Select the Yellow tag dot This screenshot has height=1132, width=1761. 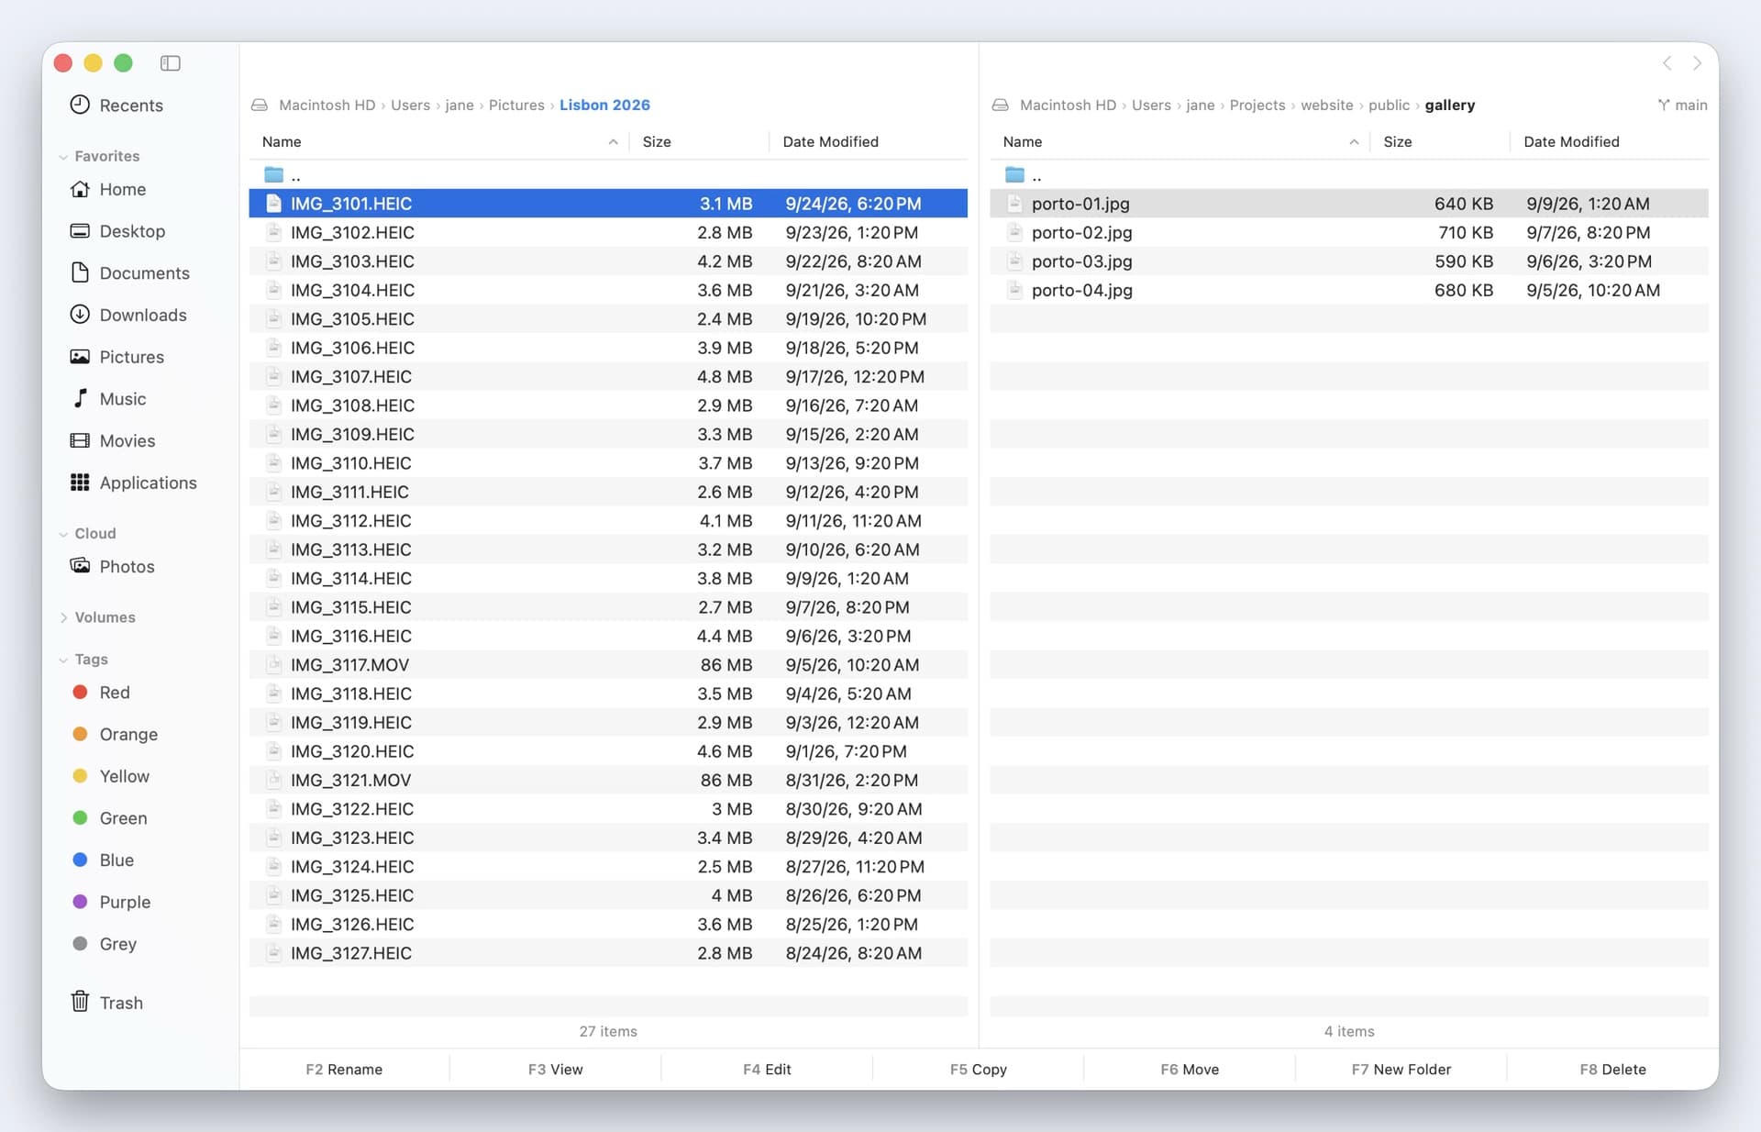[x=80, y=776]
